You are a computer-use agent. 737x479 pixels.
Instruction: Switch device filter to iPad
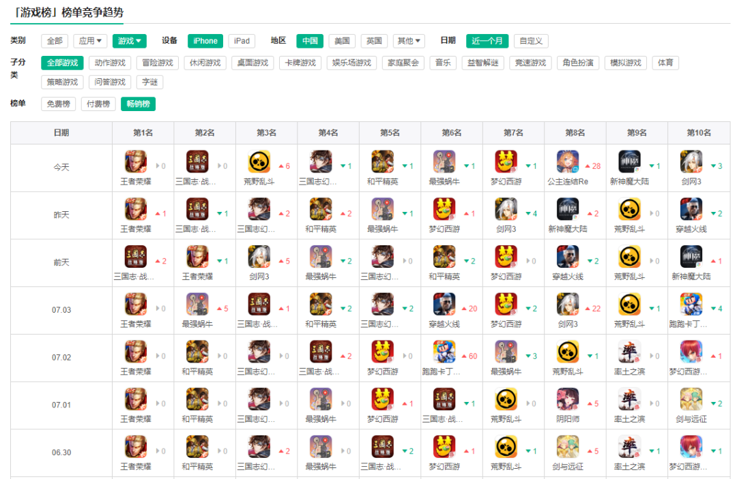(242, 42)
